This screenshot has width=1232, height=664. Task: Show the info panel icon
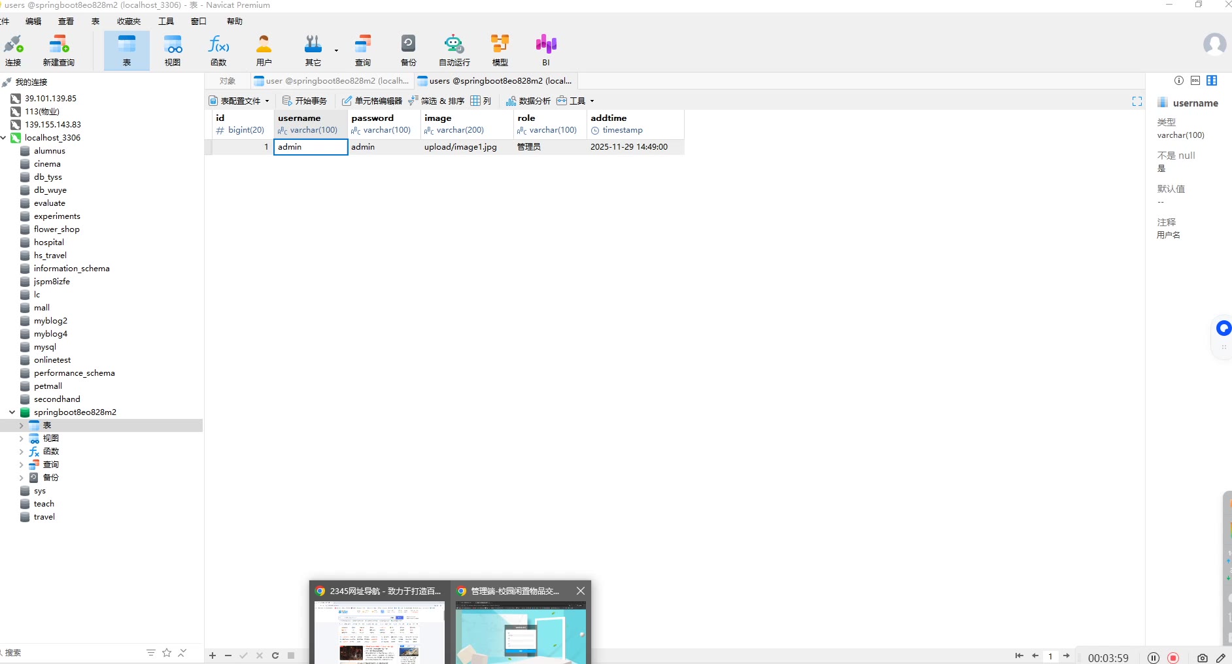(1178, 80)
